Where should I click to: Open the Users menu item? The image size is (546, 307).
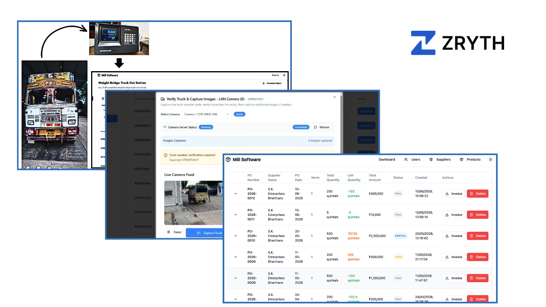(412, 159)
